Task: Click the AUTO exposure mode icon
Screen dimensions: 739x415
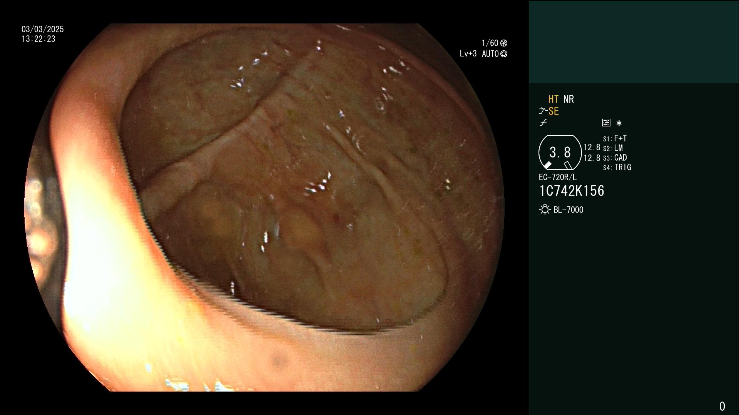Action: 504,54
